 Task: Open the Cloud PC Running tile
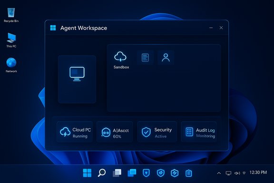coord(75,132)
